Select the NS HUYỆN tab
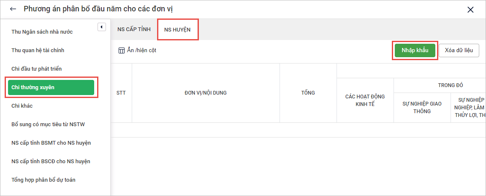Screen dimensions: 486x196 click(x=177, y=29)
